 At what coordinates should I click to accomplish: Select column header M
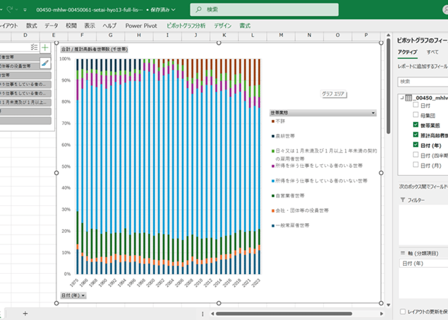tap(281, 35)
